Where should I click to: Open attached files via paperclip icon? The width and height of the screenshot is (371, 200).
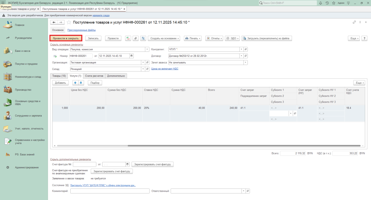tap(136, 38)
